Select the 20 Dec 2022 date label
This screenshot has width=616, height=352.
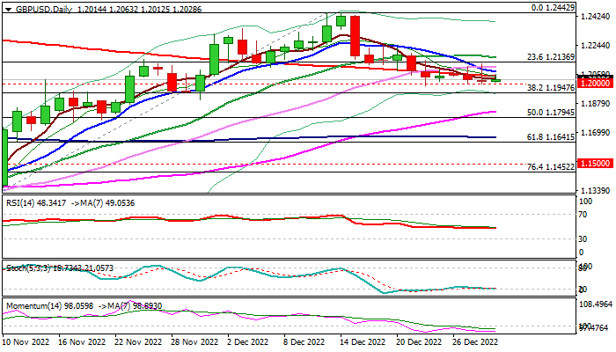pos(419,341)
